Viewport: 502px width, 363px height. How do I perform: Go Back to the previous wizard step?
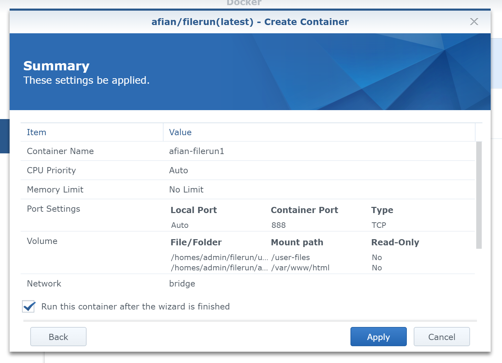pyautogui.click(x=58, y=337)
